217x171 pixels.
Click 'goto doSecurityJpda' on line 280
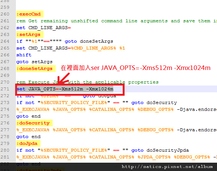point(160,150)
